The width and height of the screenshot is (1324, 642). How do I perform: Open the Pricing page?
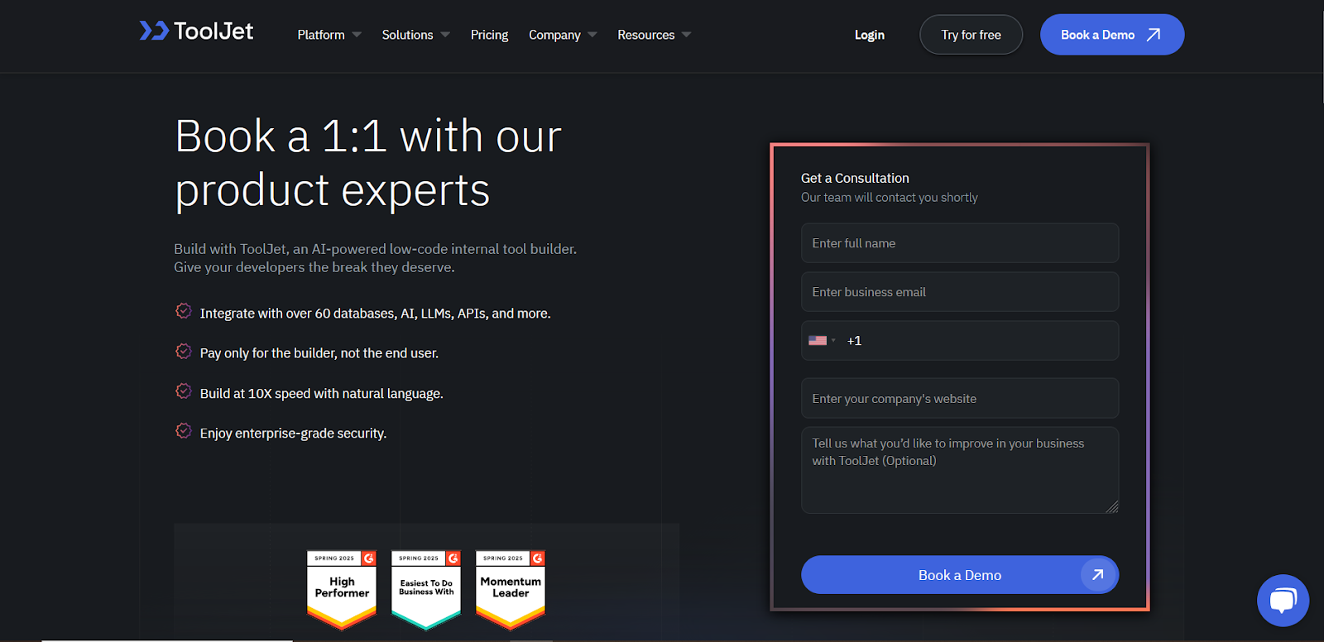(x=489, y=35)
